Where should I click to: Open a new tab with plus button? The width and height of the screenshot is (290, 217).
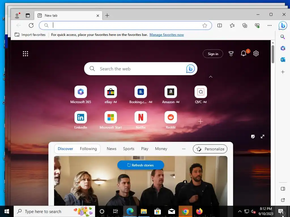[x=107, y=16]
